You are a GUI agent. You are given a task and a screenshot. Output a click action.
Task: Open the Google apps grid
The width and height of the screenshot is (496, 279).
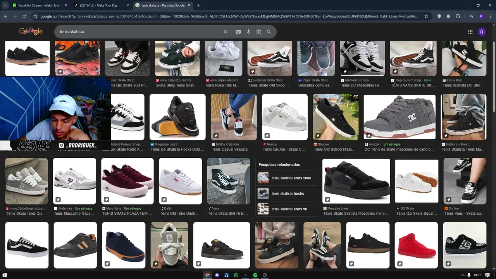[x=470, y=32]
